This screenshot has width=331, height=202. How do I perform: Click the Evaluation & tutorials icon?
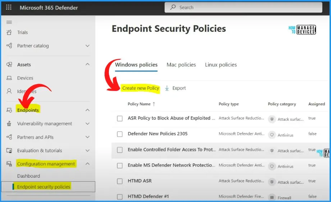pyautogui.click(x=9, y=150)
